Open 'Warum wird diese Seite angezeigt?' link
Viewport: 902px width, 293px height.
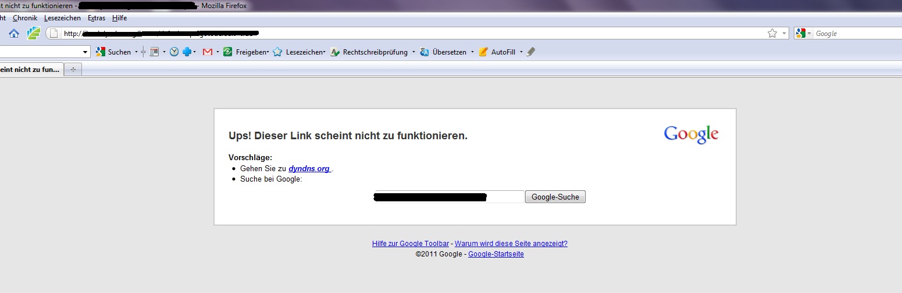[x=511, y=244]
